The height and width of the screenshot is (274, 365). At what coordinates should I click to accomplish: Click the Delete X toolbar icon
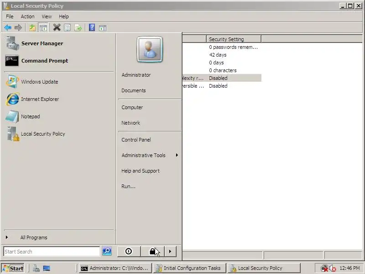57,27
